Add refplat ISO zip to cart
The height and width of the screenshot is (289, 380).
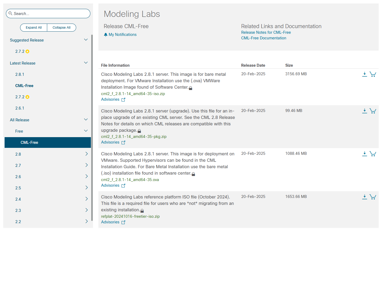coord(373,197)
